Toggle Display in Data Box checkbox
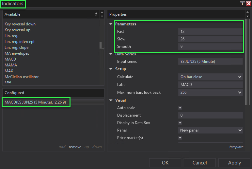This screenshot has height=169, width=252. coord(180,123)
